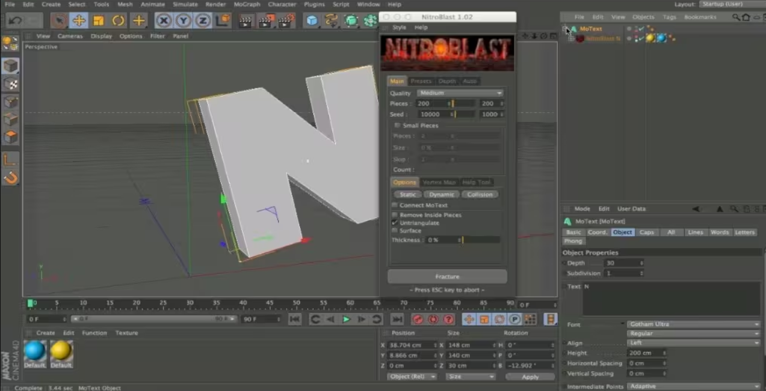The image size is (766, 391).
Task: Open the Gotham Ultra font dropdown
Action: point(693,324)
